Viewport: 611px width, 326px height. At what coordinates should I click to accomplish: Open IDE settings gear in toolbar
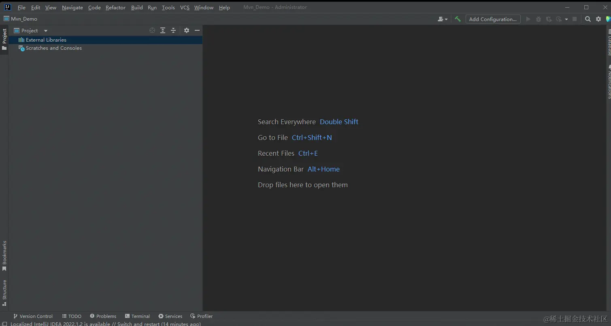point(598,19)
